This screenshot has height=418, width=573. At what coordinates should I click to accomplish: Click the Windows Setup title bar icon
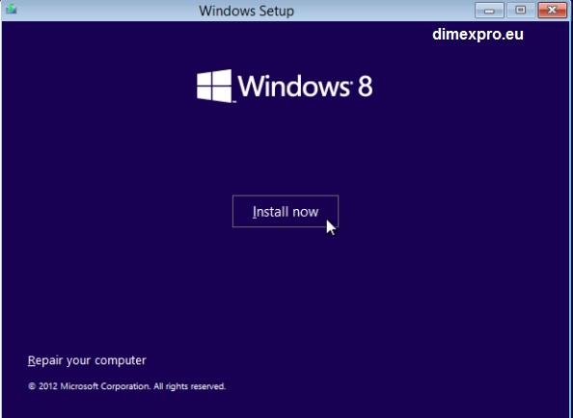[x=12, y=9]
